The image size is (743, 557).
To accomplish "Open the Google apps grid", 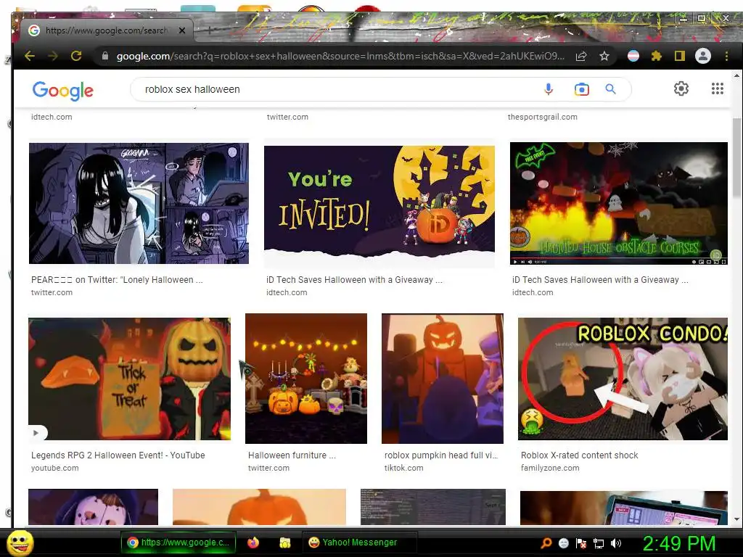I will tap(718, 88).
